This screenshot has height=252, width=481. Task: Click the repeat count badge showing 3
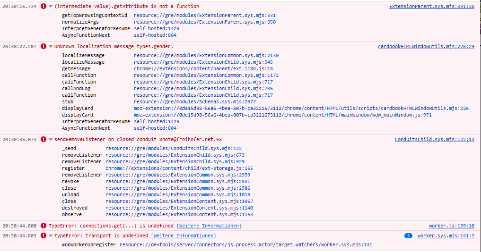click(x=409, y=236)
